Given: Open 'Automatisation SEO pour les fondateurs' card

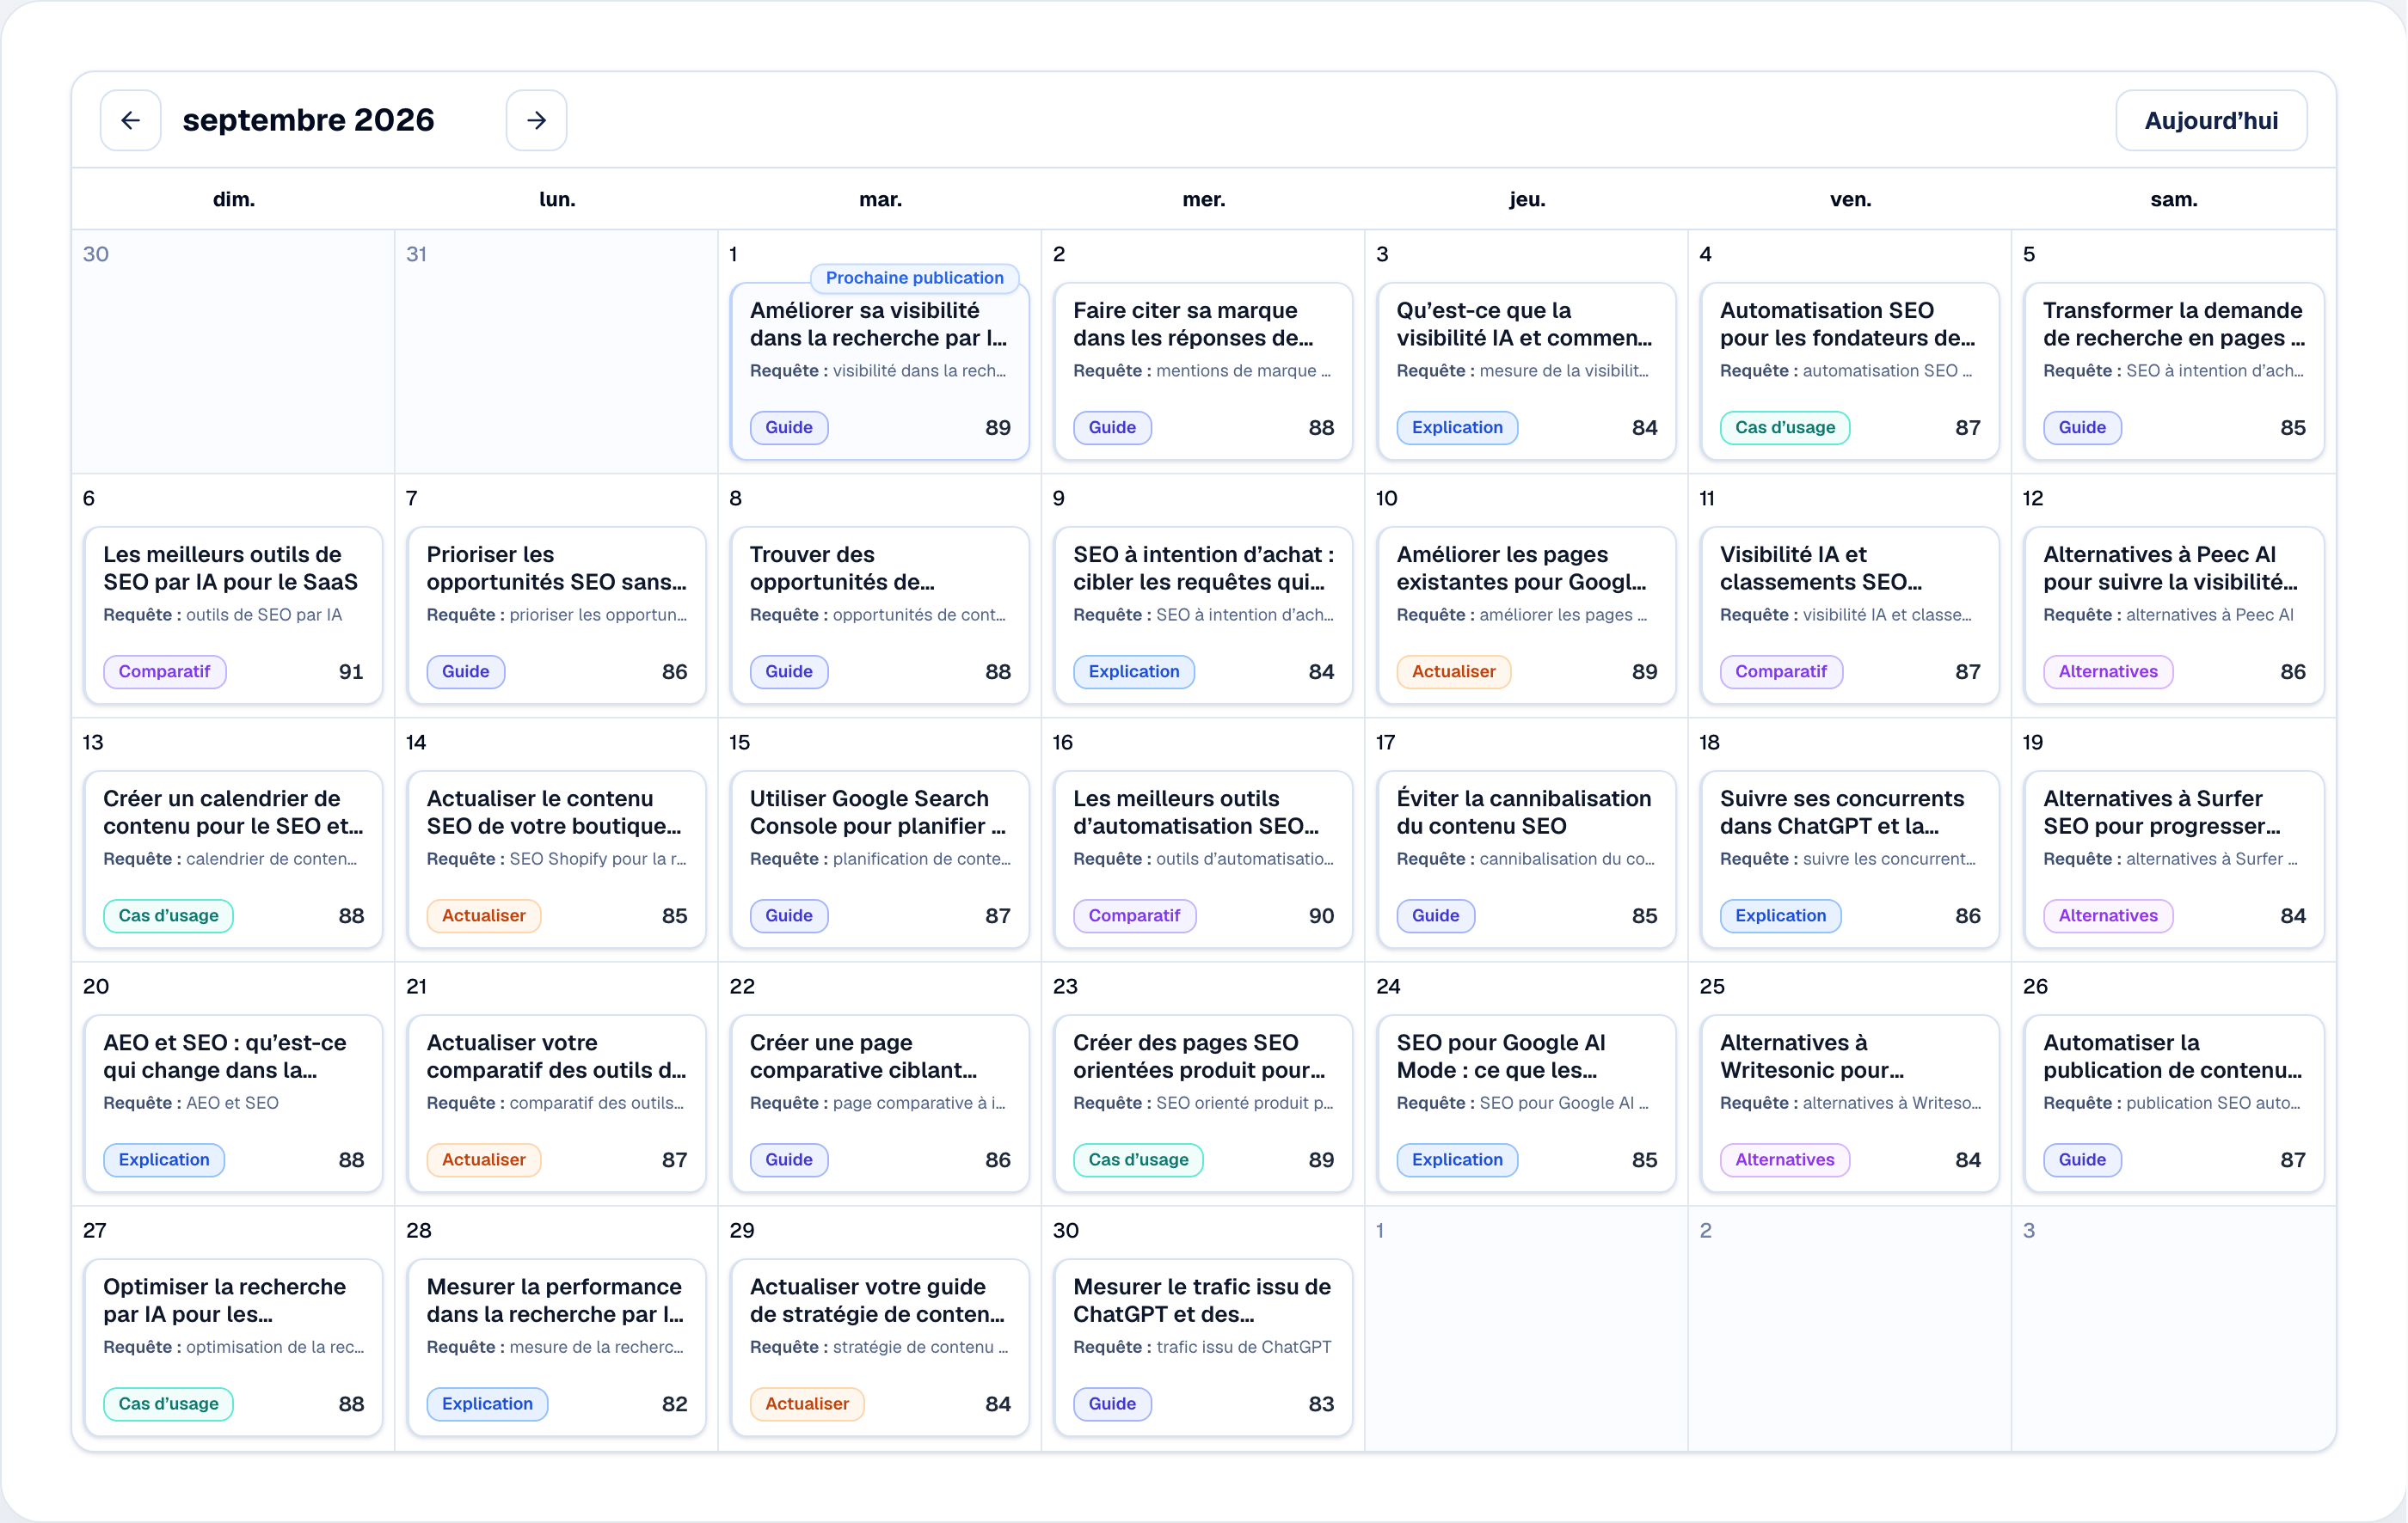Looking at the screenshot, I should 1850,372.
